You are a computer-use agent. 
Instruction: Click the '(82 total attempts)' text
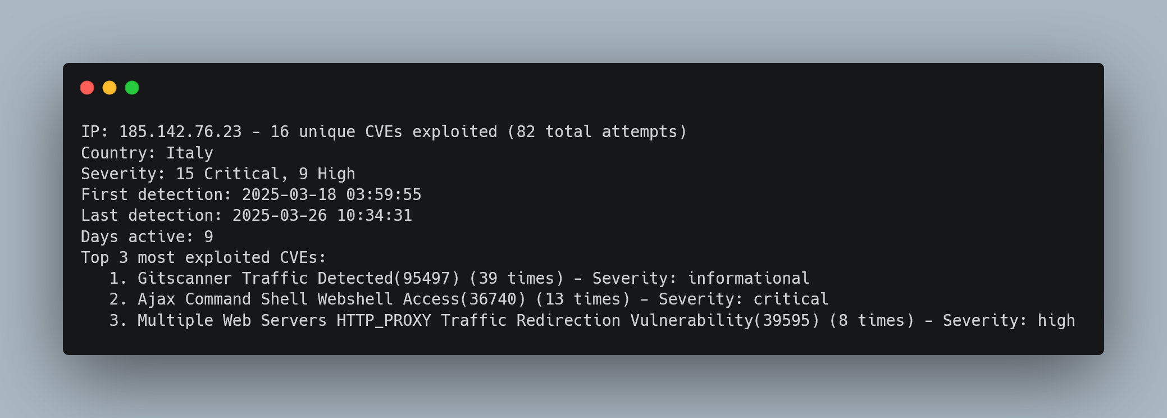(x=597, y=131)
